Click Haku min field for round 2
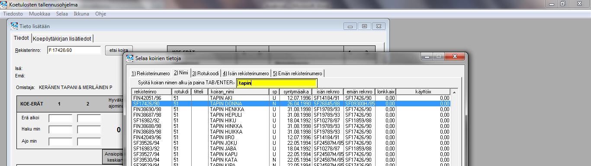 tap(89, 130)
